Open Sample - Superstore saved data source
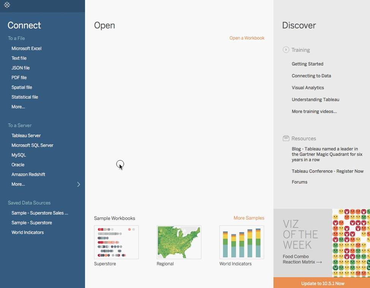This screenshot has width=370, height=288. [32, 223]
